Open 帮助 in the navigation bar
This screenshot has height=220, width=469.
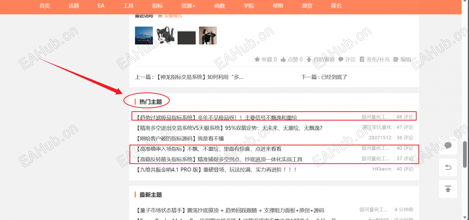click(278, 6)
